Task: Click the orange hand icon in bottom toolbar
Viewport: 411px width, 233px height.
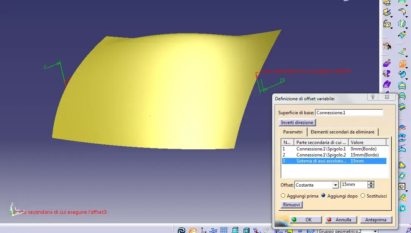Action: pyautogui.click(x=193, y=230)
